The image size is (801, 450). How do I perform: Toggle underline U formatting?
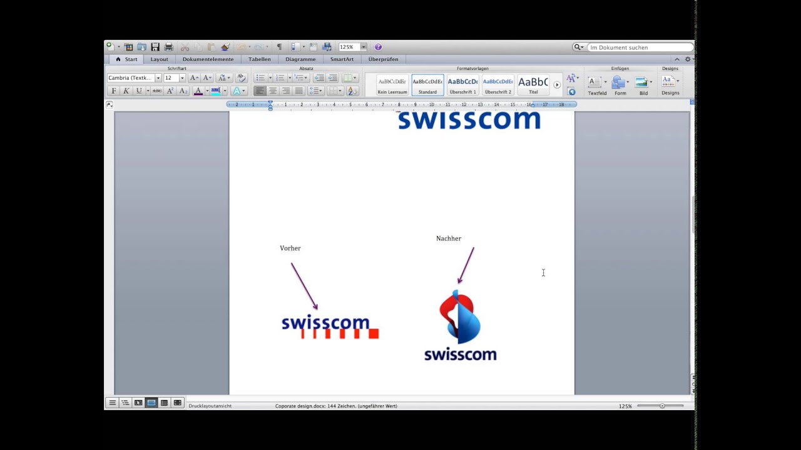tap(139, 91)
